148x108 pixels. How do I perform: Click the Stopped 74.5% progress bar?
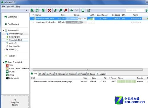(x=76, y=22)
